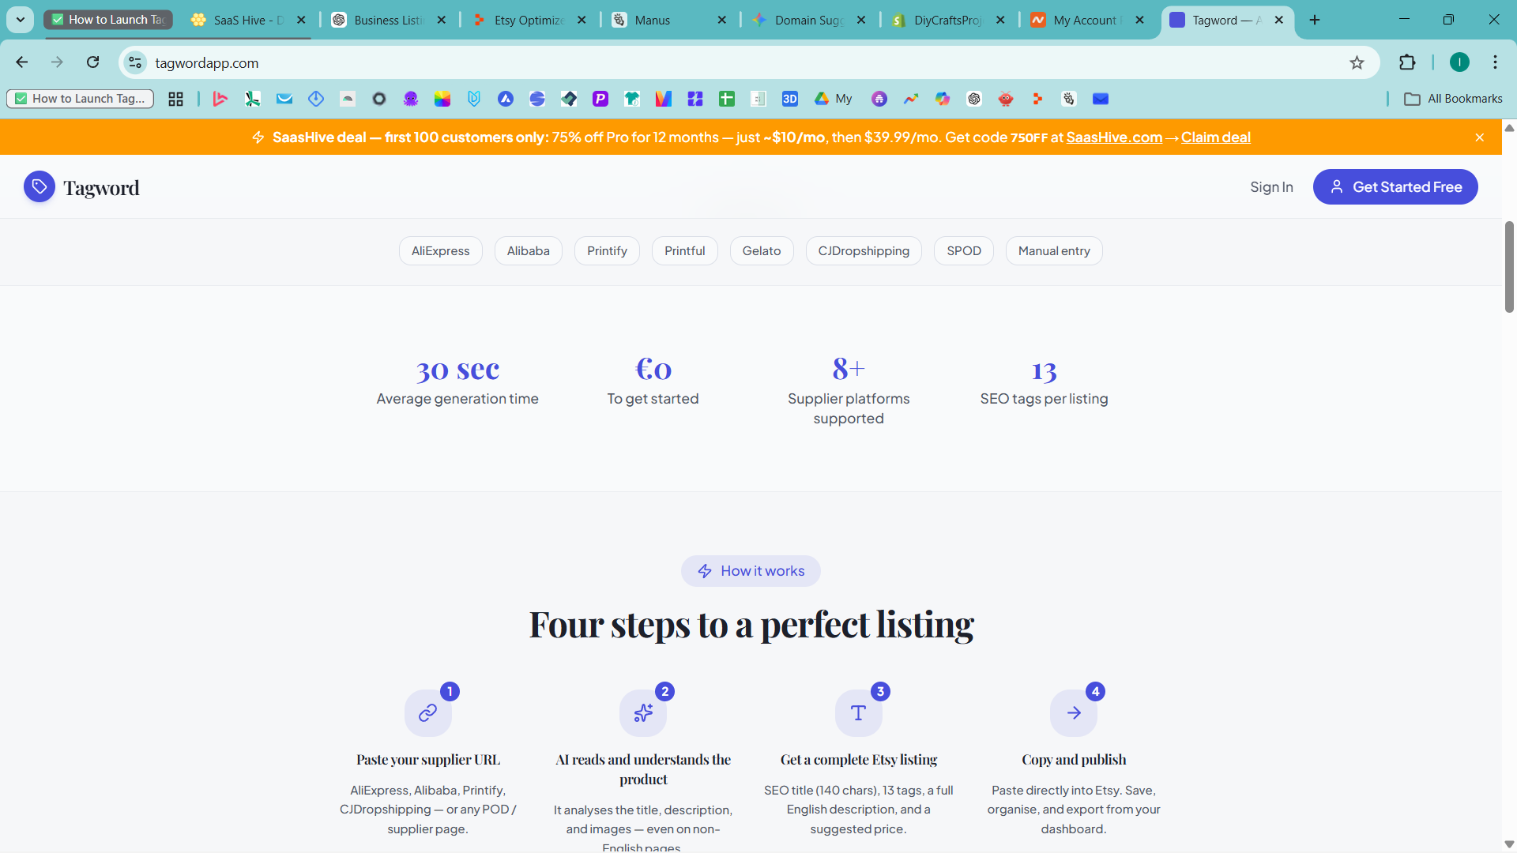The image size is (1517, 853).
Task: Click the text T icon for step 3
Action: point(858,713)
